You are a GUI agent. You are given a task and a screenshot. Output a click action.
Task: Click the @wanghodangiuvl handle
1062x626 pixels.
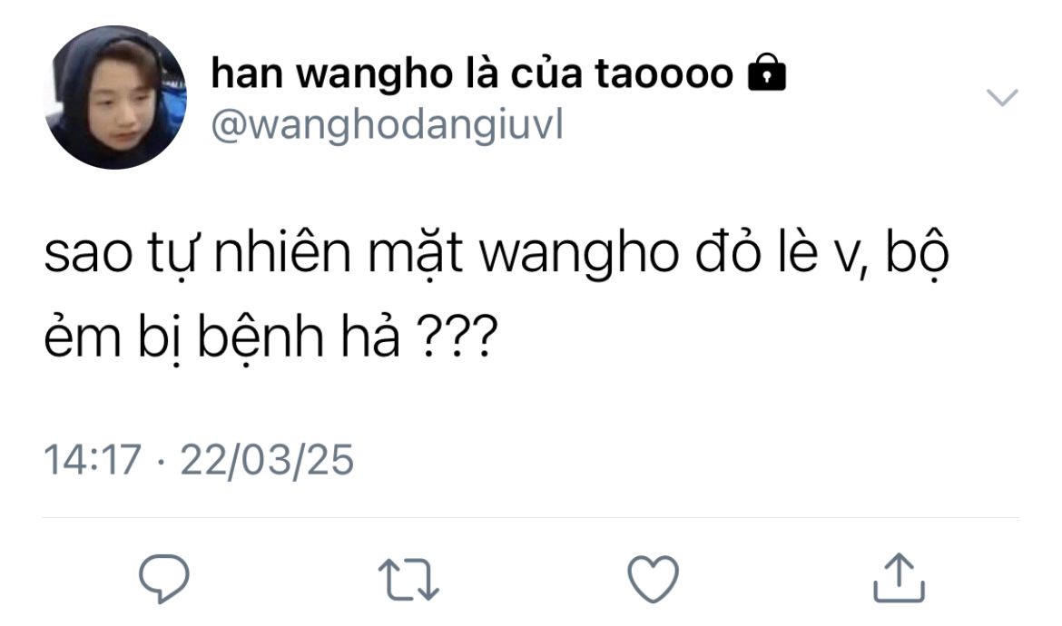pos(388,126)
